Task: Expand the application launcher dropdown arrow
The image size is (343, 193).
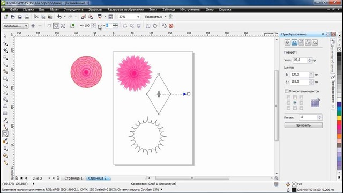Action: click(105, 17)
